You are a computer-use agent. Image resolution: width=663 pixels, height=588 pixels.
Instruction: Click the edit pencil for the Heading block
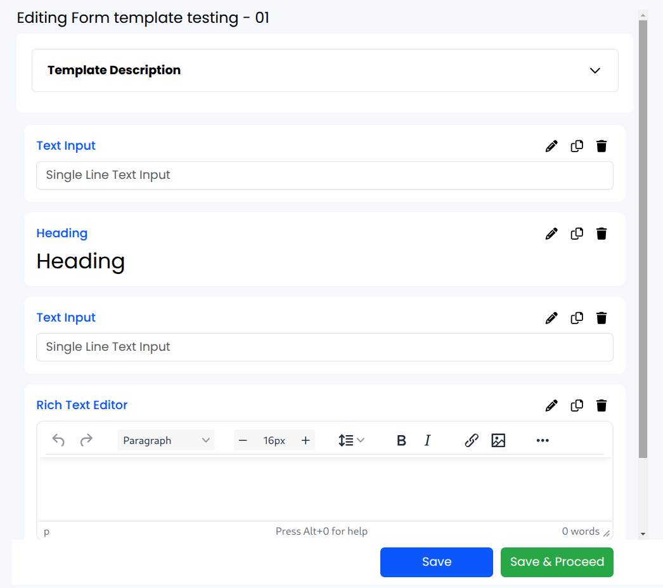[551, 233]
